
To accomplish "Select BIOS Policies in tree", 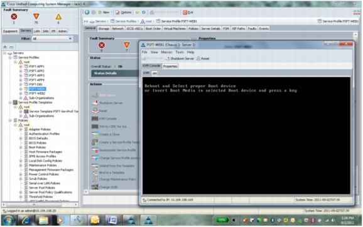I will tap(38, 143).
